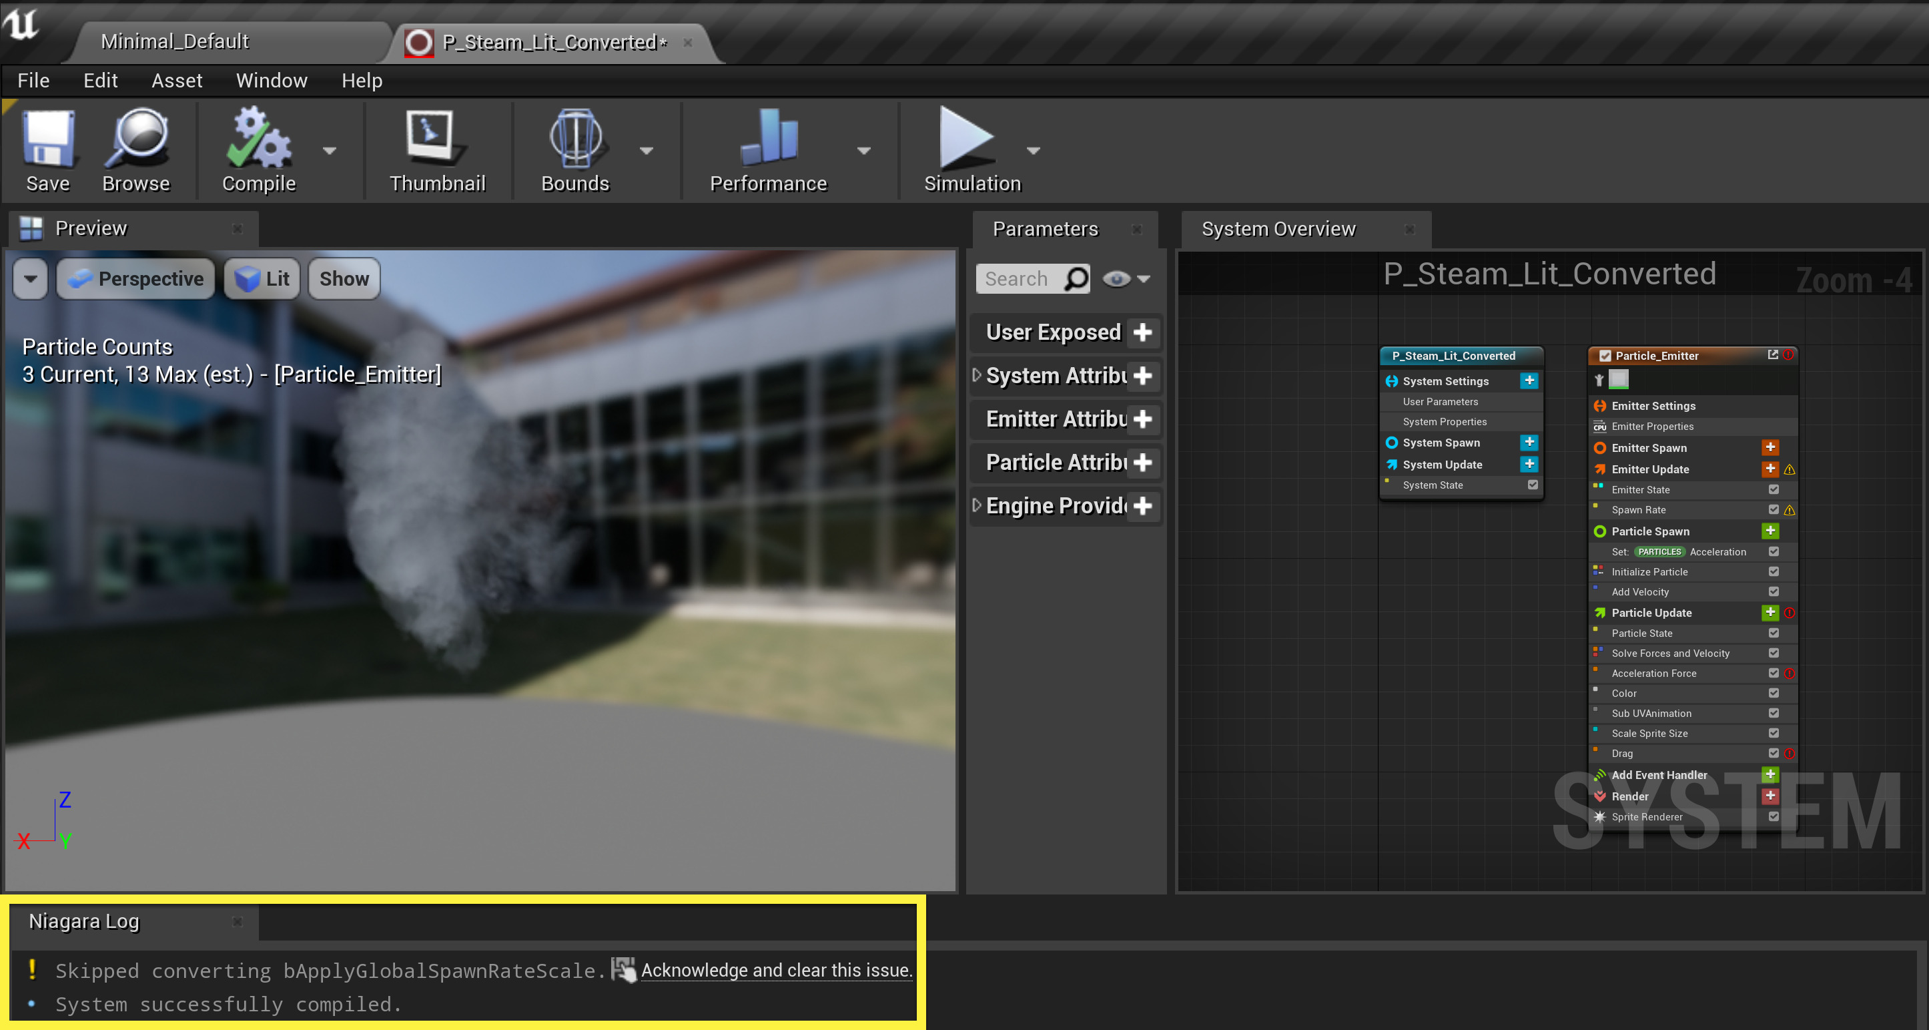Toggle Particle_Emitter enabled checkbox in header
The width and height of the screenshot is (1929, 1030).
point(1605,356)
